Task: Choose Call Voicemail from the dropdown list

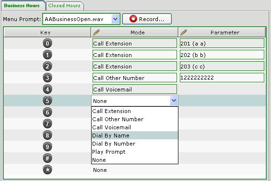Action: [x=135, y=127]
